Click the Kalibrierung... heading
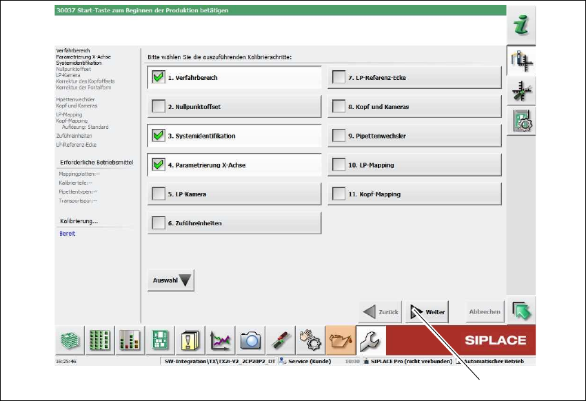This screenshot has width=586, height=401. coord(79,221)
